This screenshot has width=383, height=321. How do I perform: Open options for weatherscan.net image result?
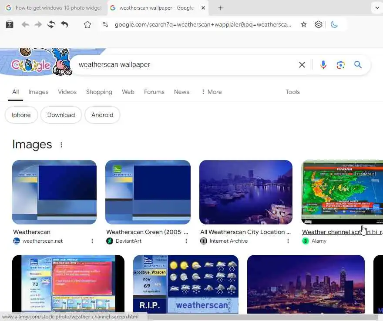[92, 241]
